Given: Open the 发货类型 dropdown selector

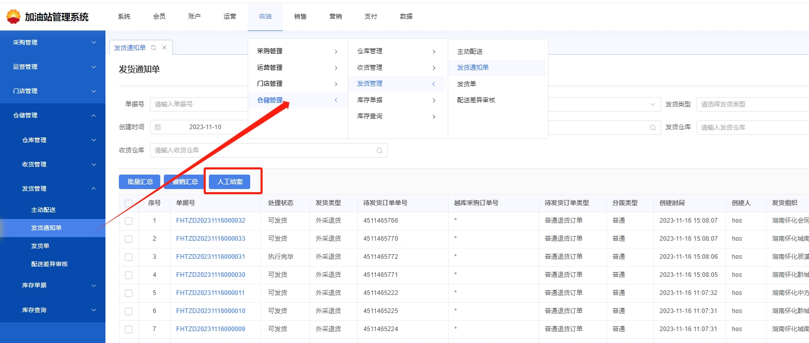Looking at the screenshot, I should click(752, 104).
